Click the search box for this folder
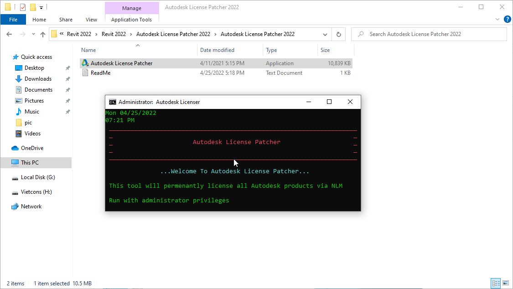Viewport: 513px width, 289px height. (429, 34)
